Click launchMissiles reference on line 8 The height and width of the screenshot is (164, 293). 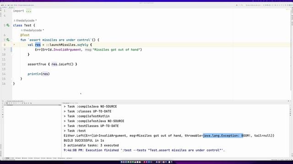tap(63, 45)
